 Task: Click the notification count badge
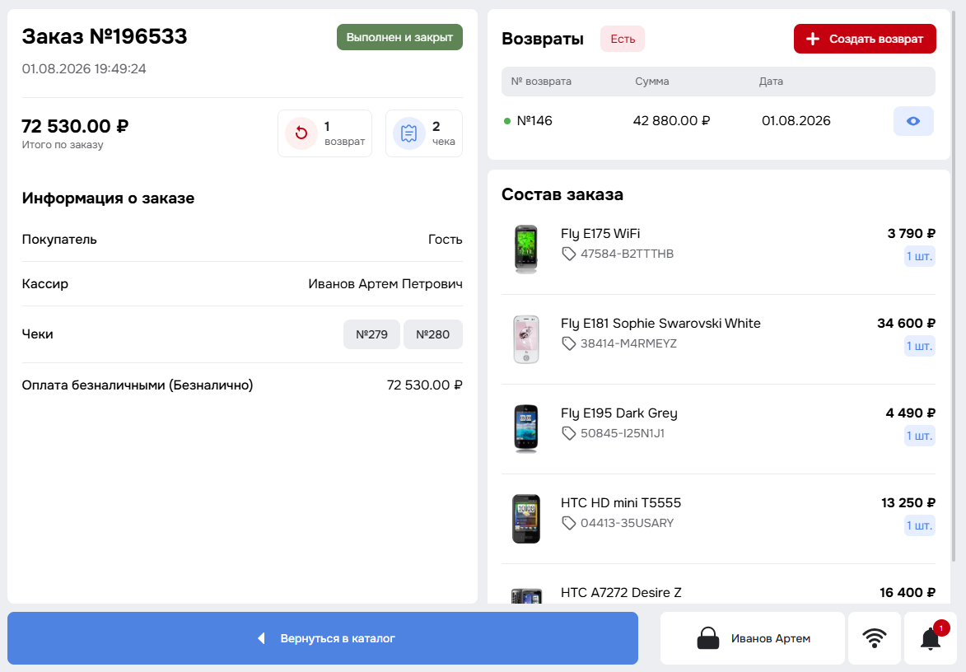940,628
